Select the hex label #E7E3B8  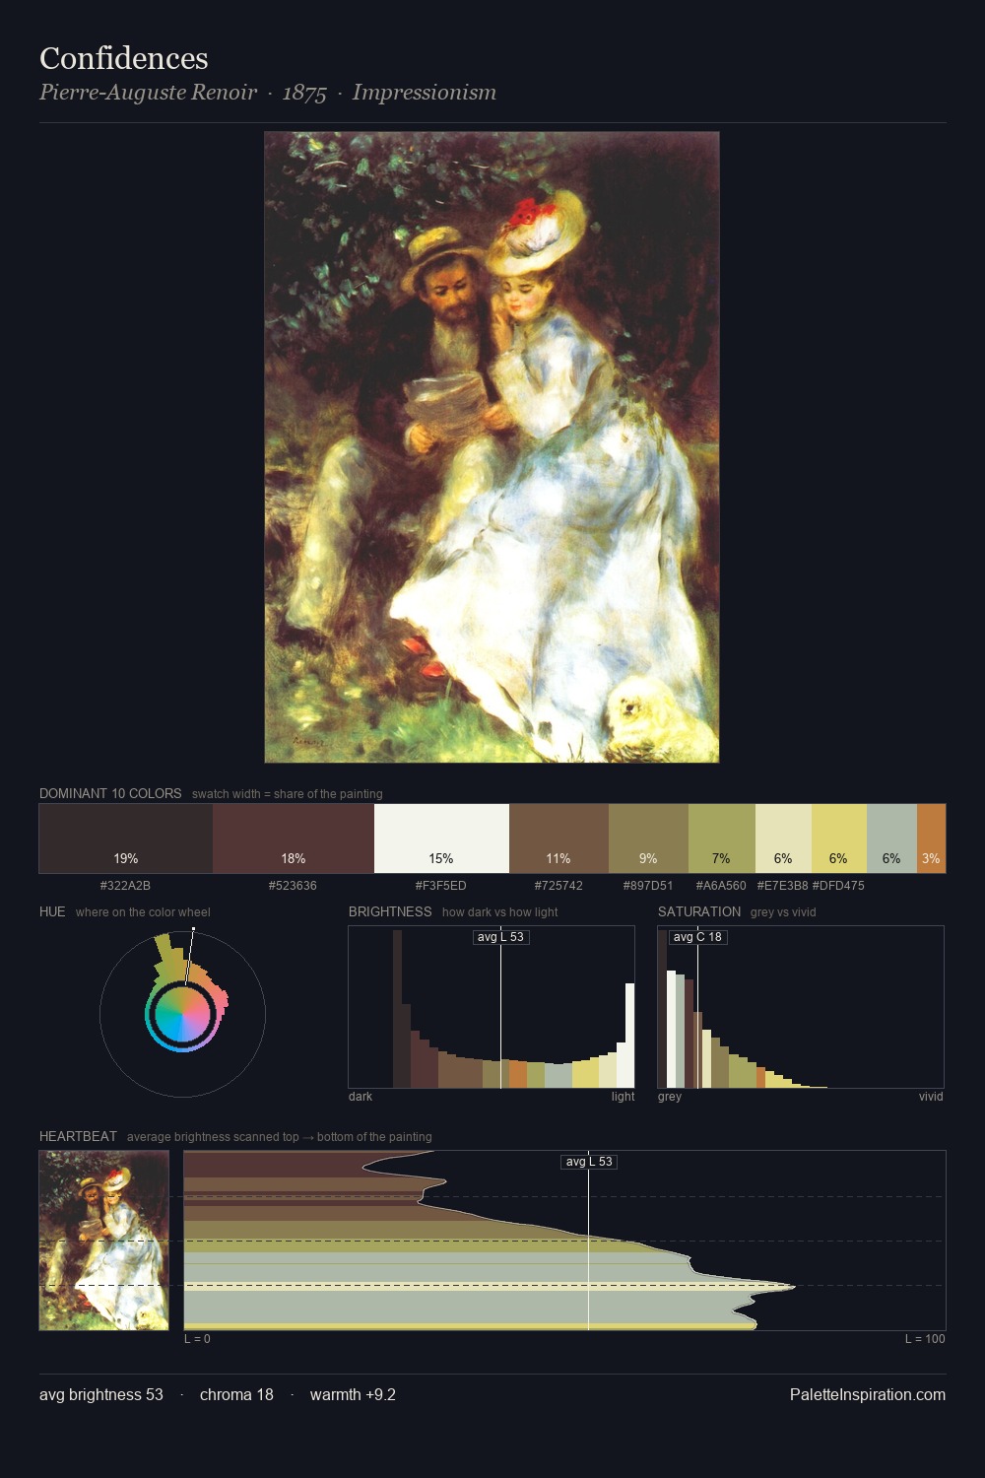[x=782, y=886]
